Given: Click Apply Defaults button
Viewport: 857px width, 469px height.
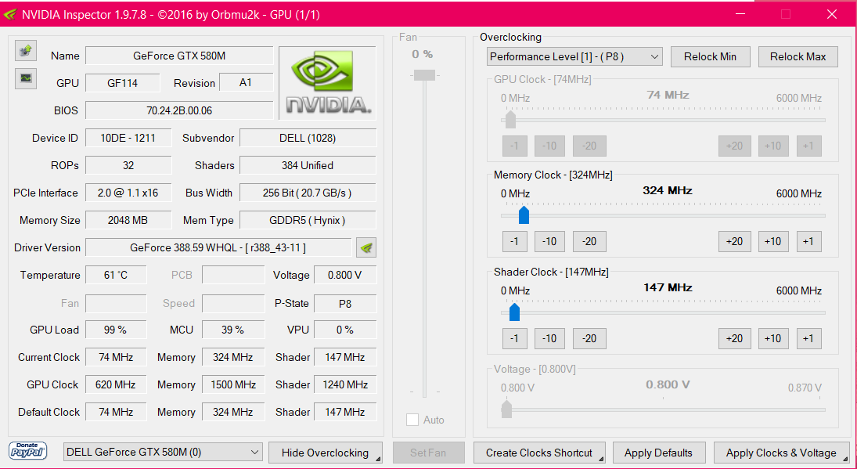Looking at the screenshot, I should (x=658, y=453).
